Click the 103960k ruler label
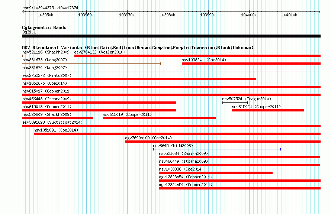 coord(86,15)
